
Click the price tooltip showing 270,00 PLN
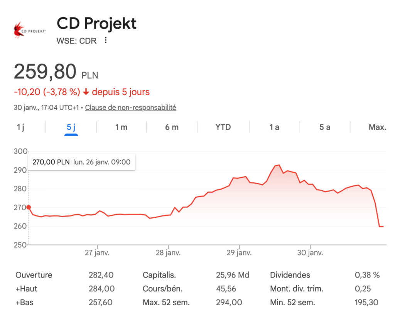pyautogui.click(x=81, y=162)
